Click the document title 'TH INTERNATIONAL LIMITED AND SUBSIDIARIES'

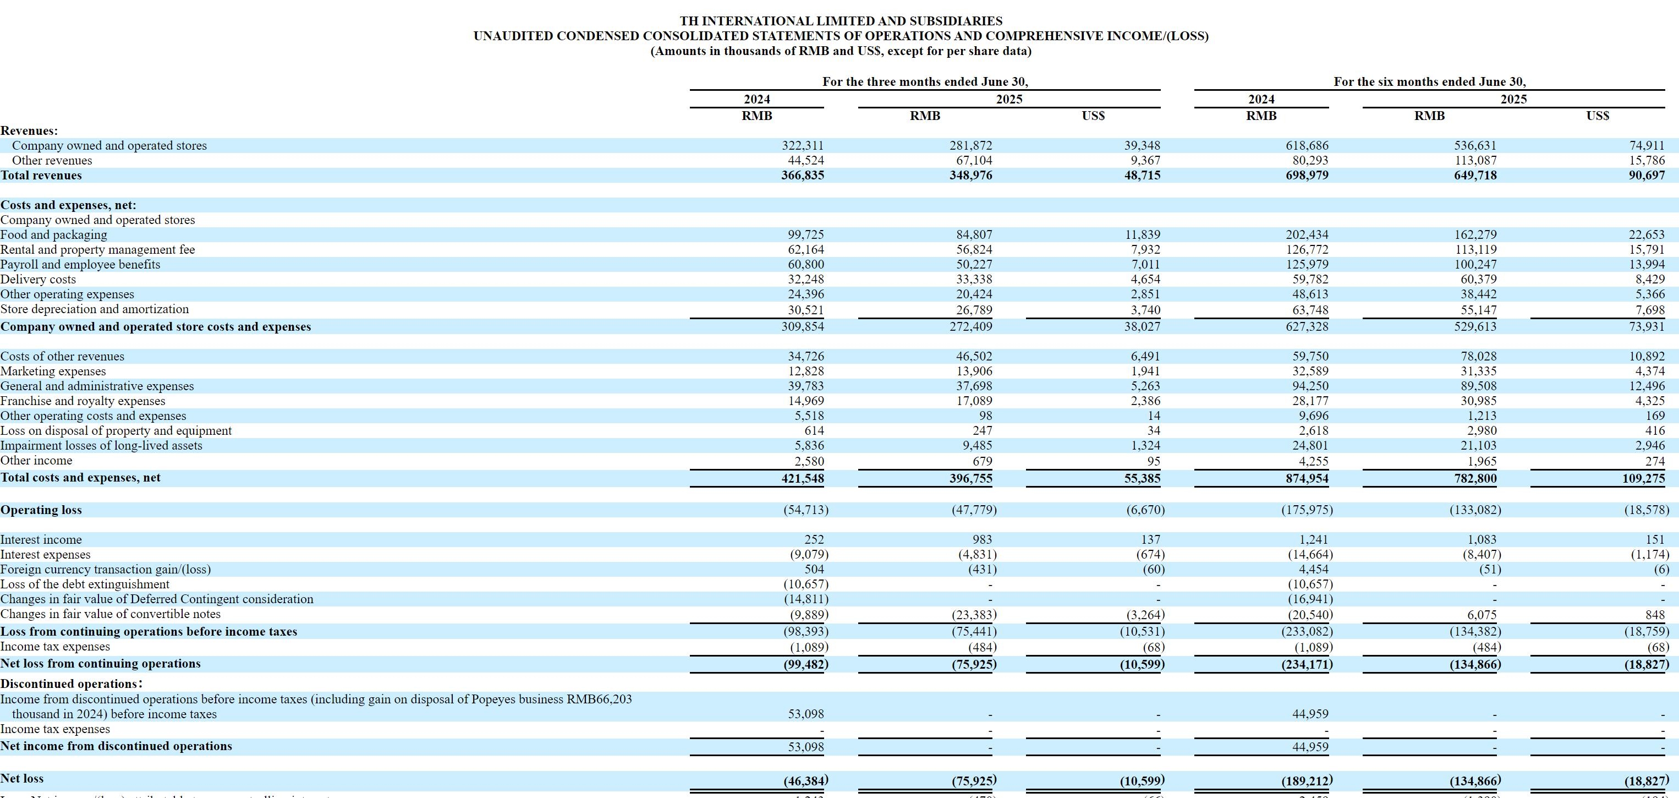pos(841,21)
